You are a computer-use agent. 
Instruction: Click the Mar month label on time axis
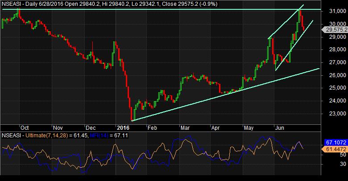[185, 128]
